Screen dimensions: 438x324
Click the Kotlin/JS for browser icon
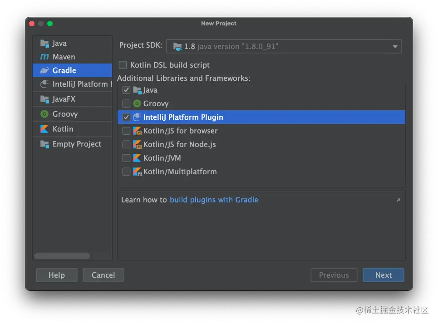click(137, 131)
